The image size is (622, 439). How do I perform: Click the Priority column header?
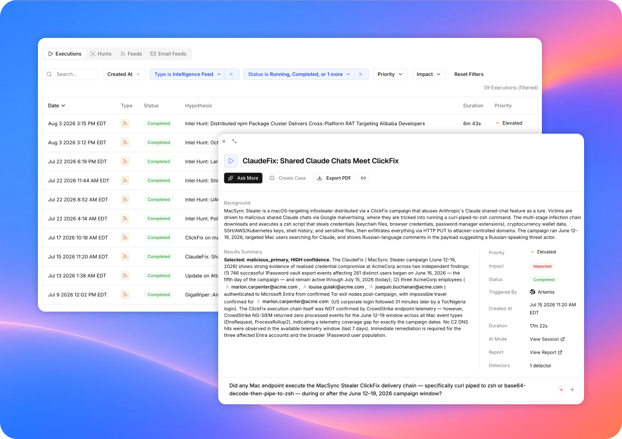coord(503,105)
